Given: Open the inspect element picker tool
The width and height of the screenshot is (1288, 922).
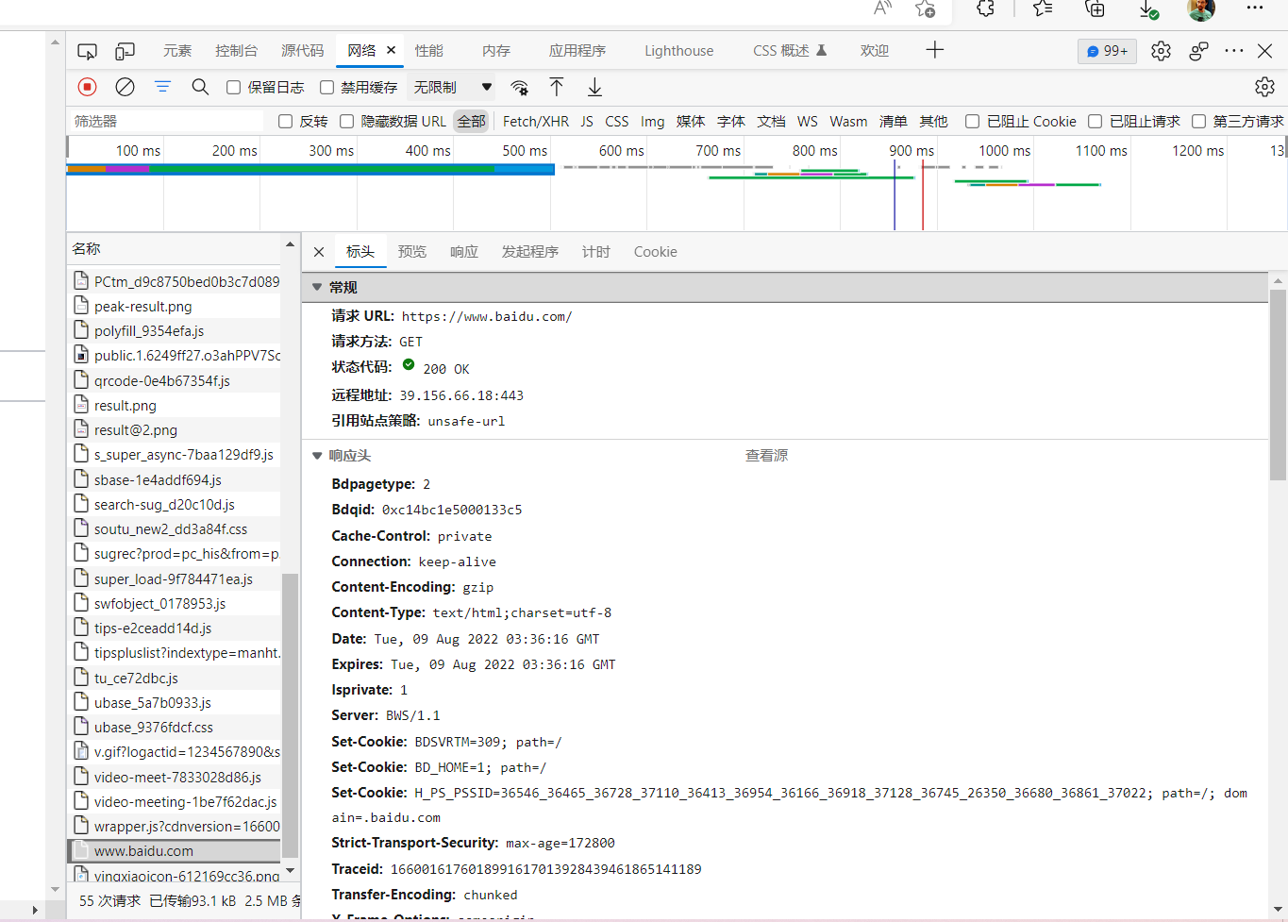Looking at the screenshot, I should [x=87, y=51].
